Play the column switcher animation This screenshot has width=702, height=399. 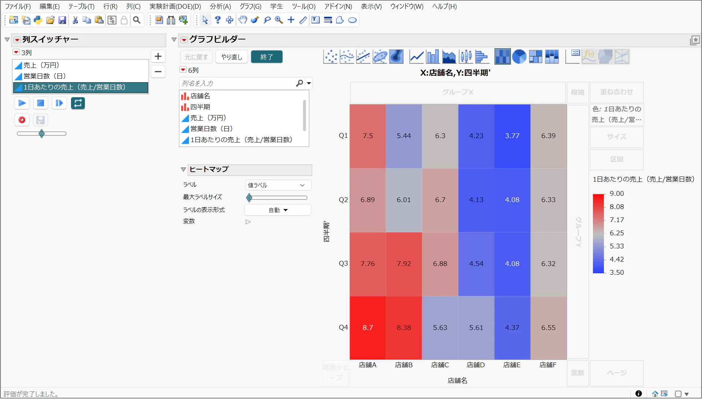(22, 103)
